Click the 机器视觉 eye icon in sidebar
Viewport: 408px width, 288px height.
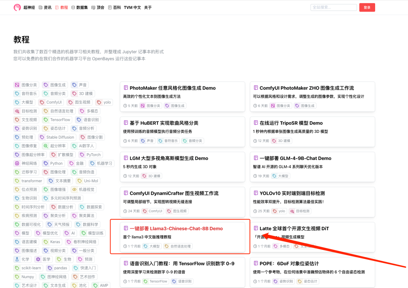pyautogui.click(x=74, y=189)
